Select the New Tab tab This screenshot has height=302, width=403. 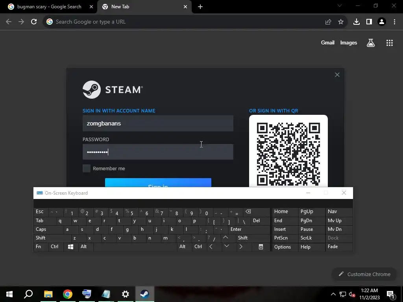[x=144, y=7]
